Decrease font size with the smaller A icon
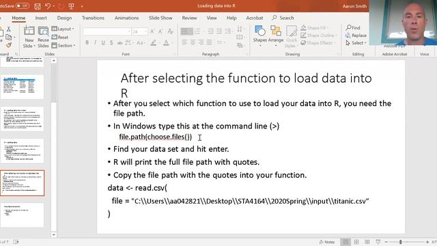 click(160, 31)
